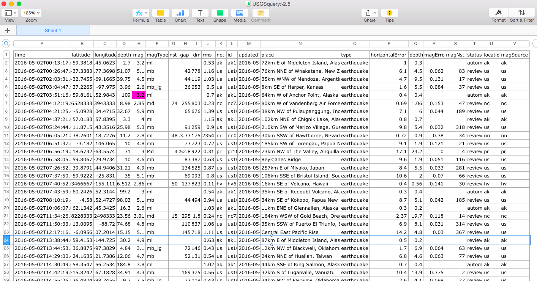The image size is (537, 281).
Task: Open the Share menu
Action: pyautogui.click(x=370, y=13)
